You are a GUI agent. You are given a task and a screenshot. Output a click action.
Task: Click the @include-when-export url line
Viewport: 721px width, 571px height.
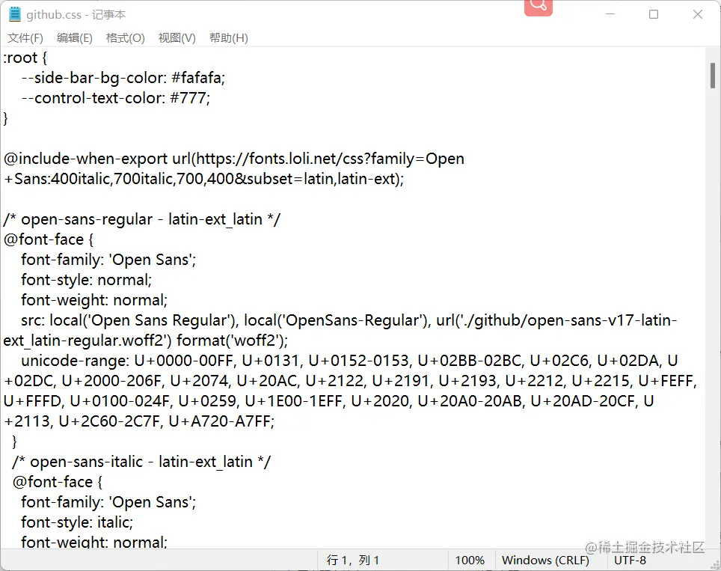click(234, 159)
